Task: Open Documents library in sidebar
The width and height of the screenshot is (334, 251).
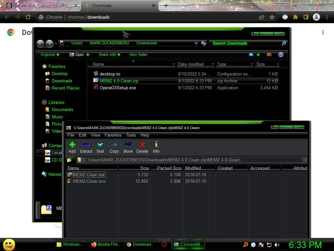Action: point(62,109)
